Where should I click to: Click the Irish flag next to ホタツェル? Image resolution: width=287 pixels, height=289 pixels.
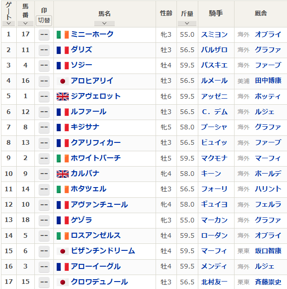[x=62, y=189]
